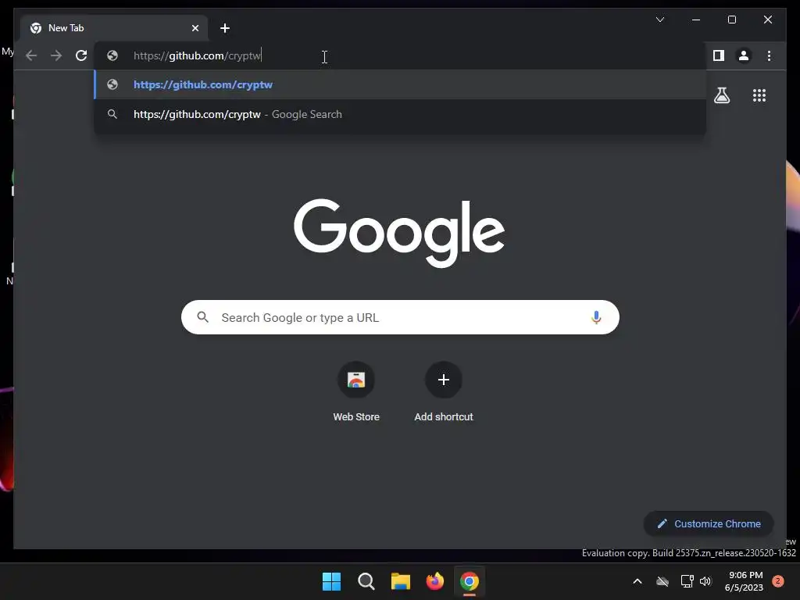This screenshot has height=600, width=800.
Task: Click the Google logo
Action: coord(399,233)
